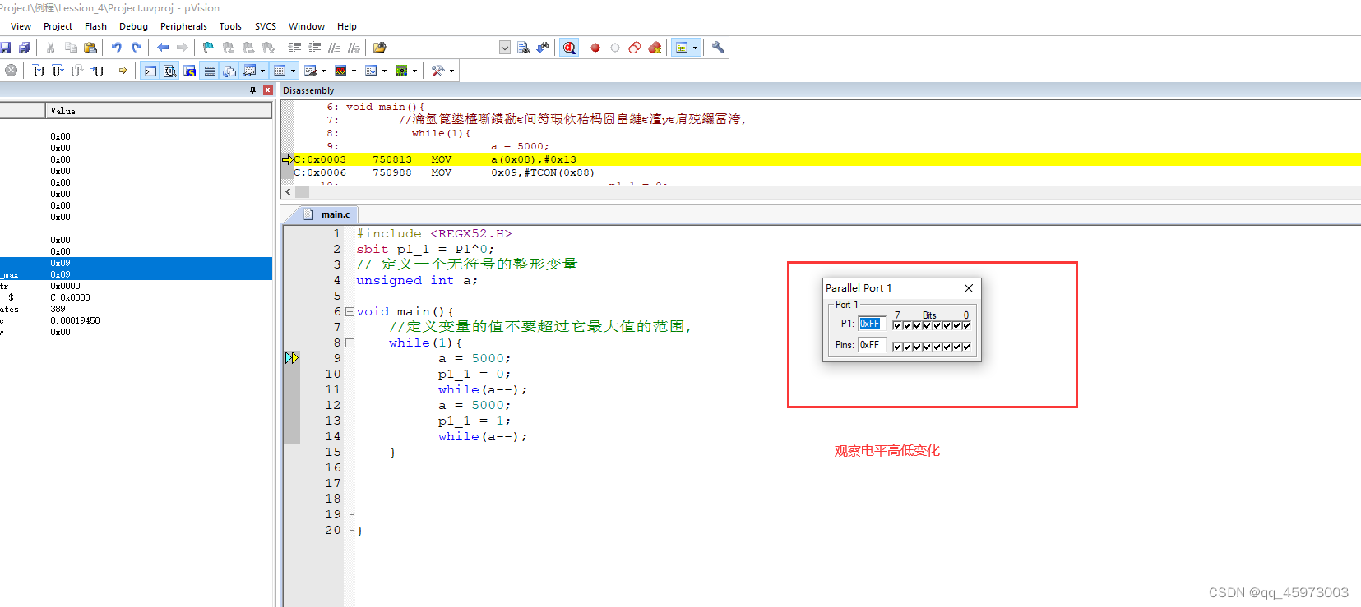Uncheck P1 bit 0 checkbox

966,325
